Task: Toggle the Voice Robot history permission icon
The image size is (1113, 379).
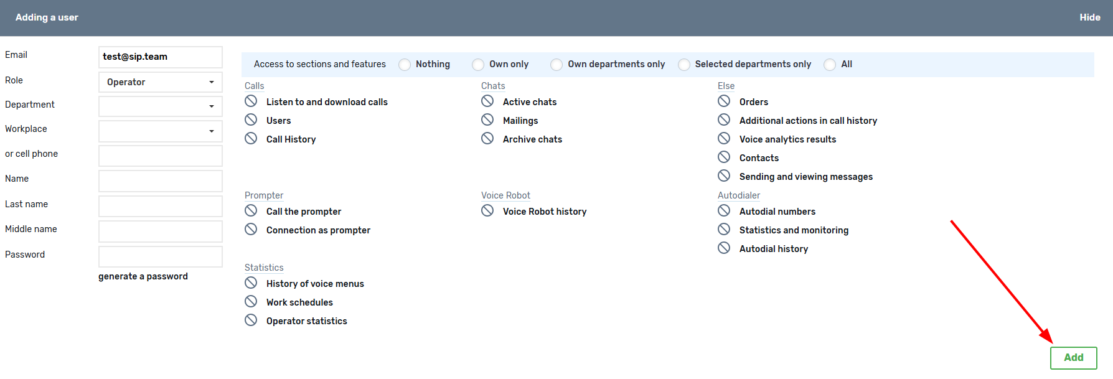Action: coord(487,210)
